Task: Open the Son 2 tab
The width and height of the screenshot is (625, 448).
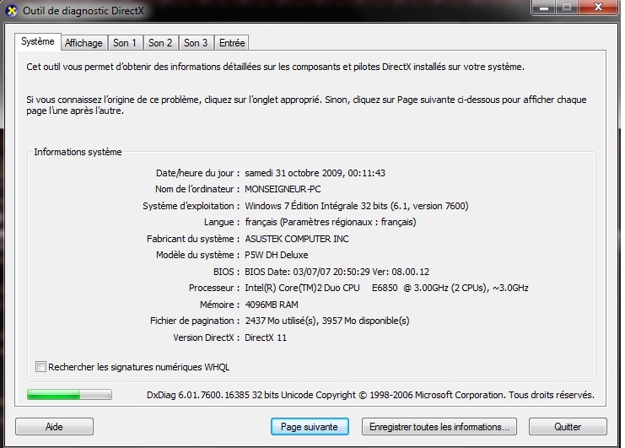Action: pyautogui.click(x=160, y=43)
